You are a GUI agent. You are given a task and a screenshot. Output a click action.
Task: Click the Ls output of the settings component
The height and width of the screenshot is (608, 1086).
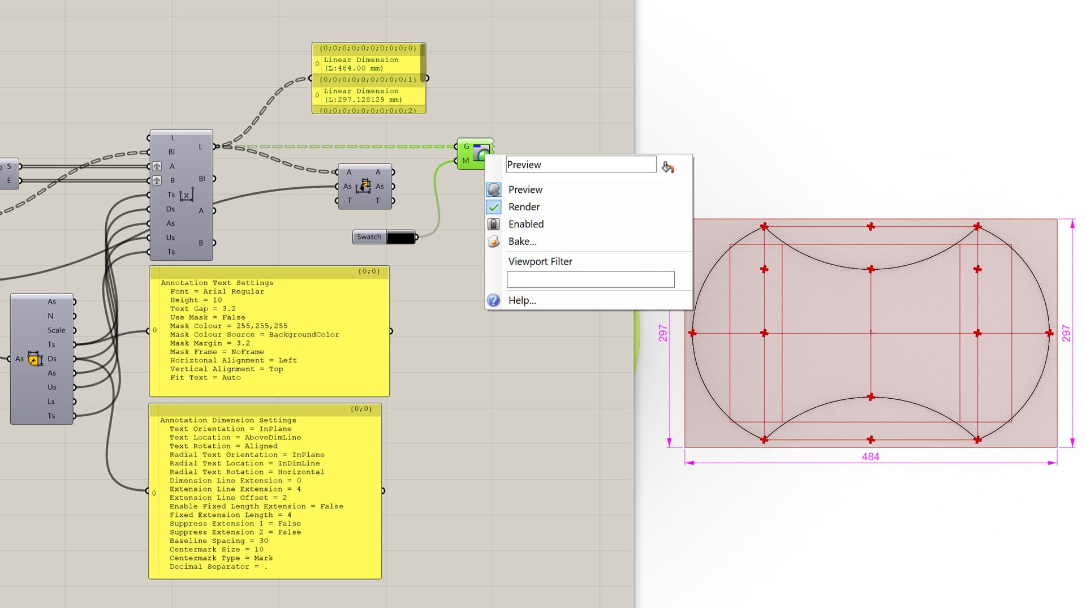pos(51,402)
